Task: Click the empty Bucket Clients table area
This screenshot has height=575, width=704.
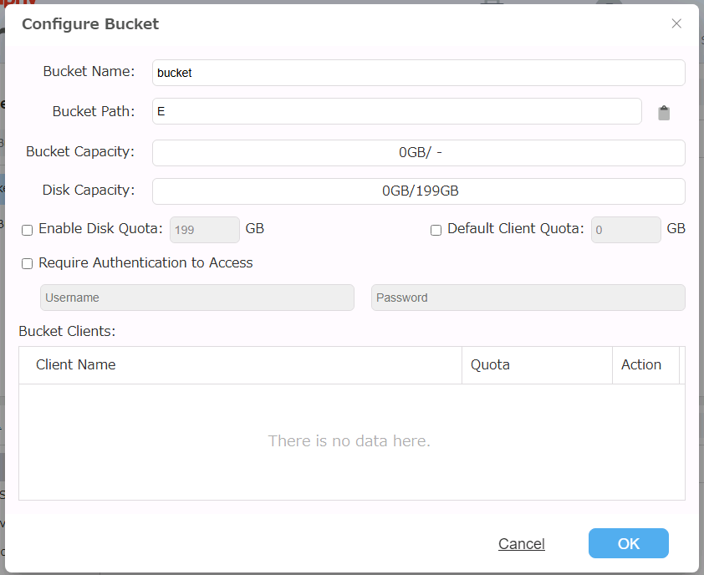Action: pyautogui.click(x=351, y=441)
